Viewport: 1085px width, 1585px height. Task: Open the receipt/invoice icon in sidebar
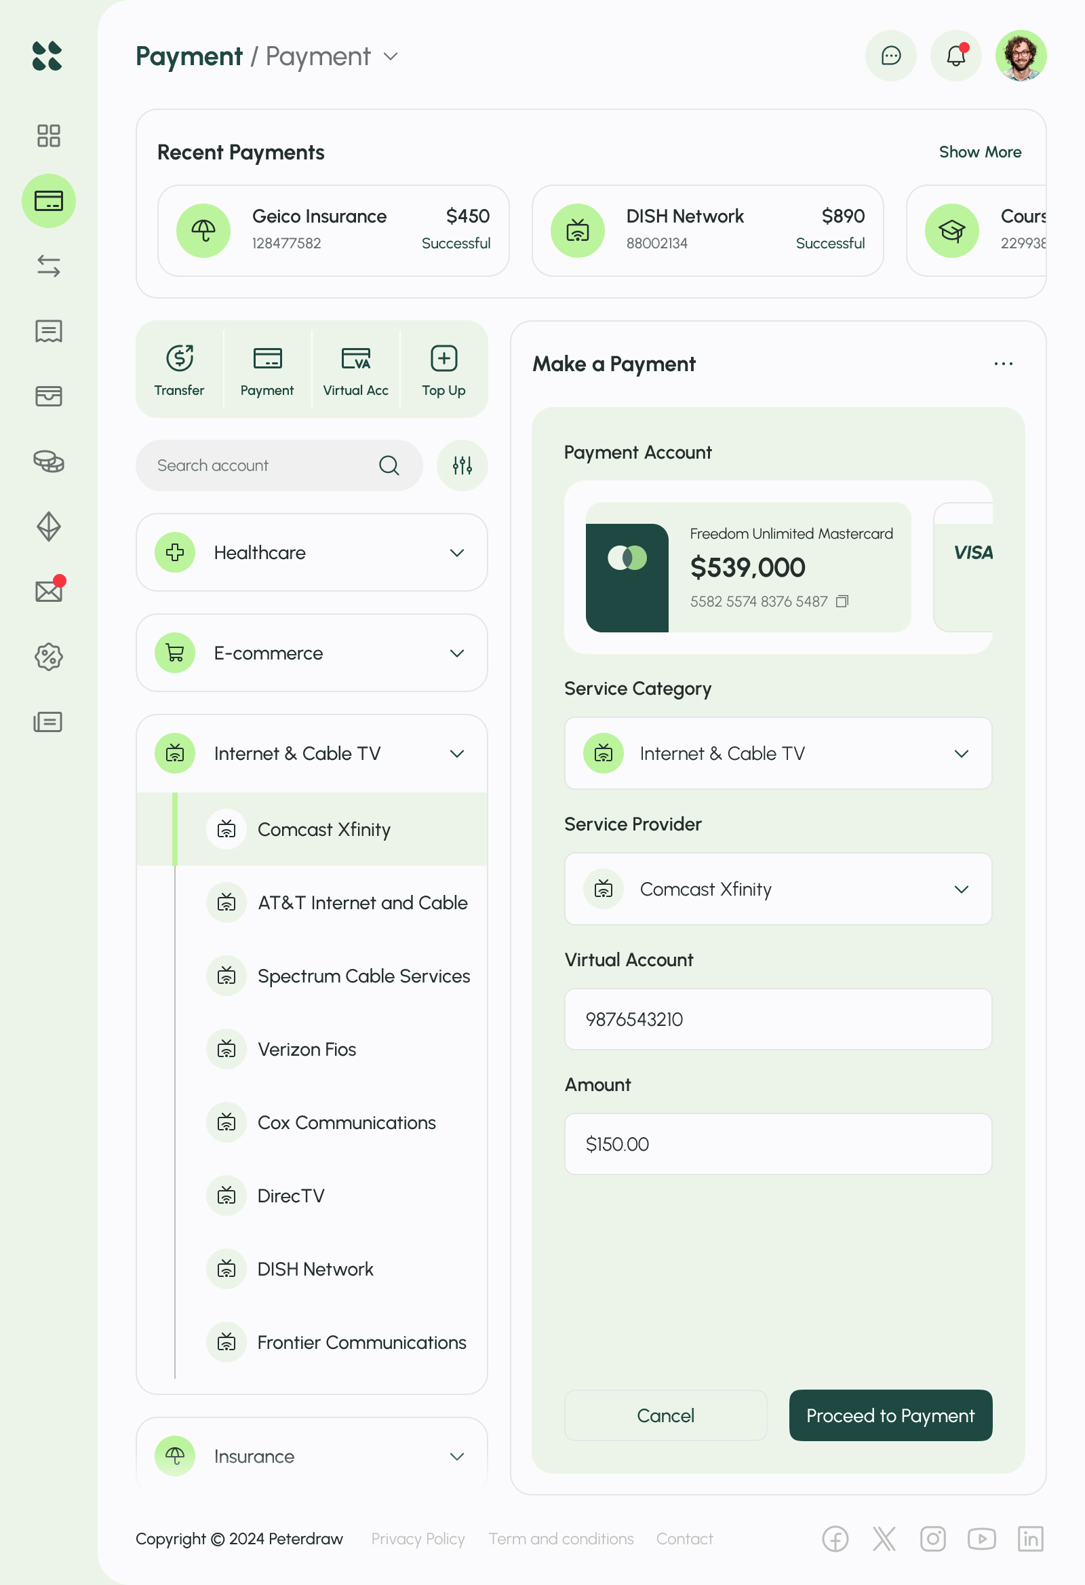tap(48, 332)
